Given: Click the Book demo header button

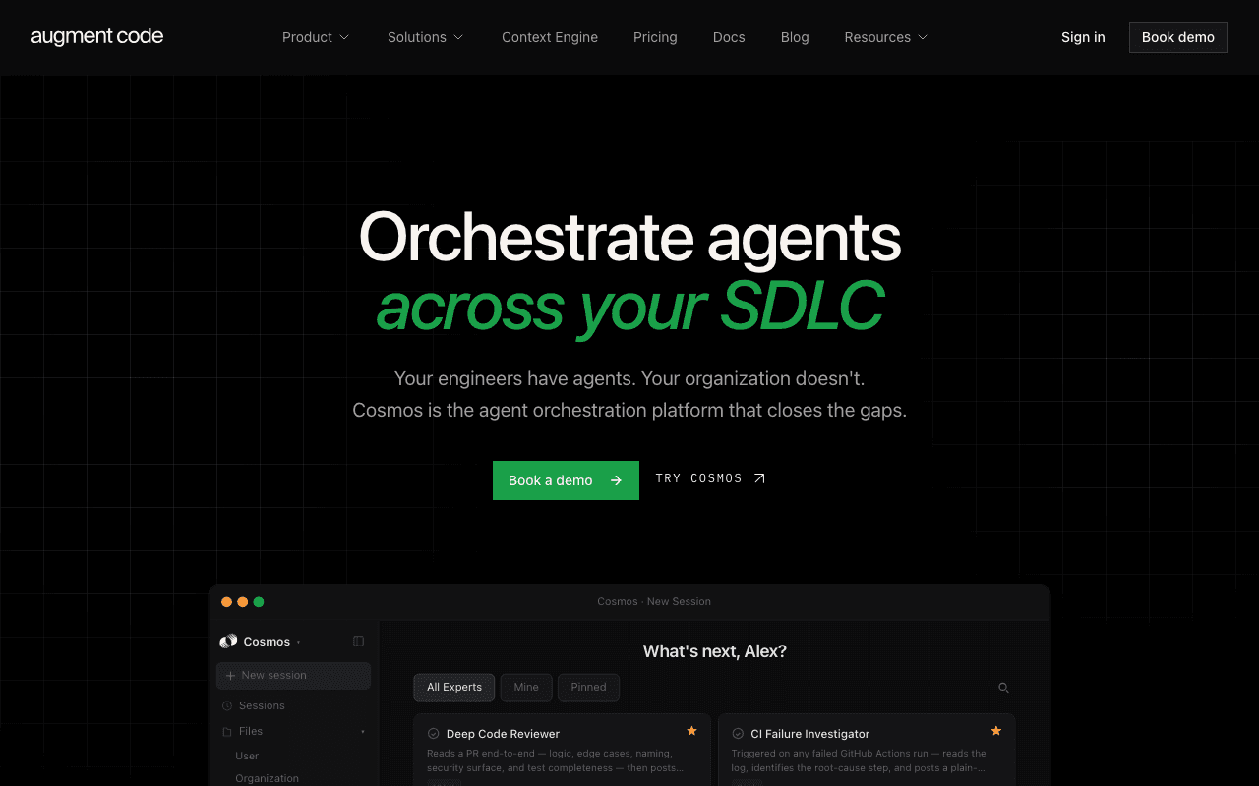Looking at the screenshot, I should 1178,37.
